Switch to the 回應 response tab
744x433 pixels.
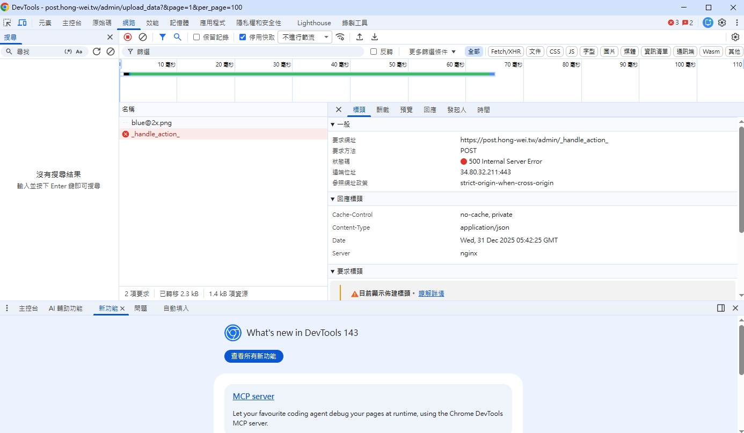(429, 109)
